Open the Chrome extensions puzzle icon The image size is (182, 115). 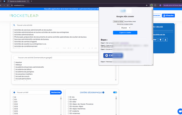point(155,5)
